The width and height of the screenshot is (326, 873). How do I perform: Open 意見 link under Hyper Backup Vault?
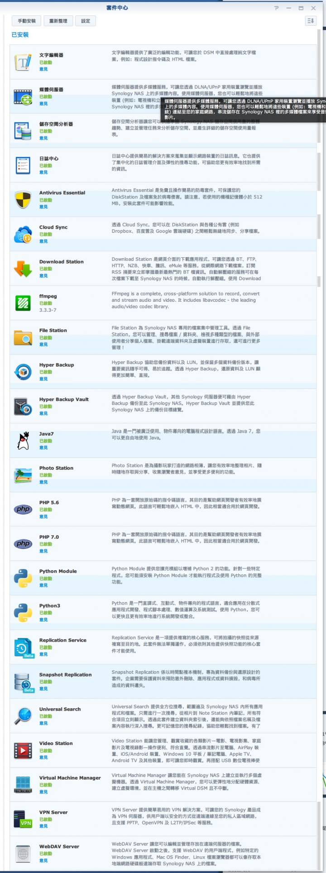(43, 413)
